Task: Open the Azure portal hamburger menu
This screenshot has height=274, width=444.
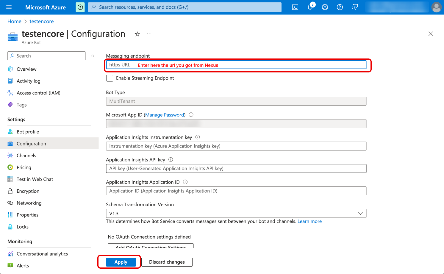Action: (x=9, y=7)
